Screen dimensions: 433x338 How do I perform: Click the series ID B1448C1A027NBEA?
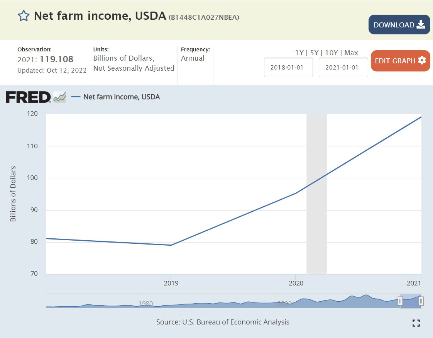(x=204, y=17)
